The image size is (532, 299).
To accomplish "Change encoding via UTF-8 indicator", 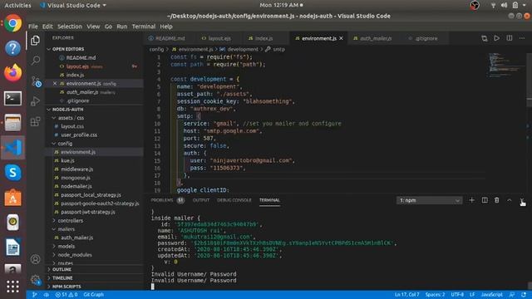I will (x=457, y=295).
